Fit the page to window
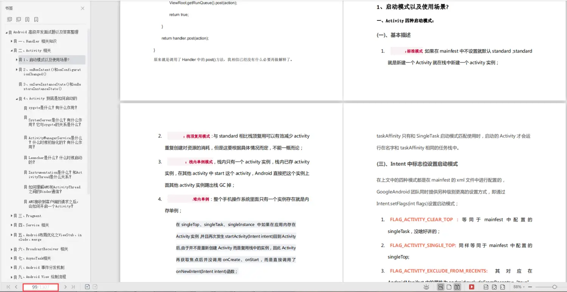Image resolution: width=567 pixels, height=292 pixels. click(x=494, y=287)
